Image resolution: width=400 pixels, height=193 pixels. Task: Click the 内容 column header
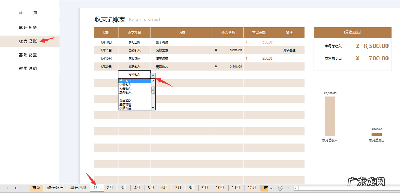182,33
